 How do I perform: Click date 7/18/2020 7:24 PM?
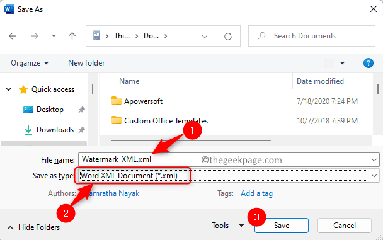click(x=327, y=101)
